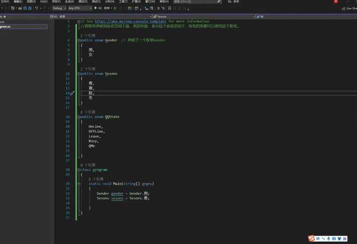Click the bookmark toggle icon in toolbar
The height and width of the screenshot is (244, 357).
tap(170, 8)
